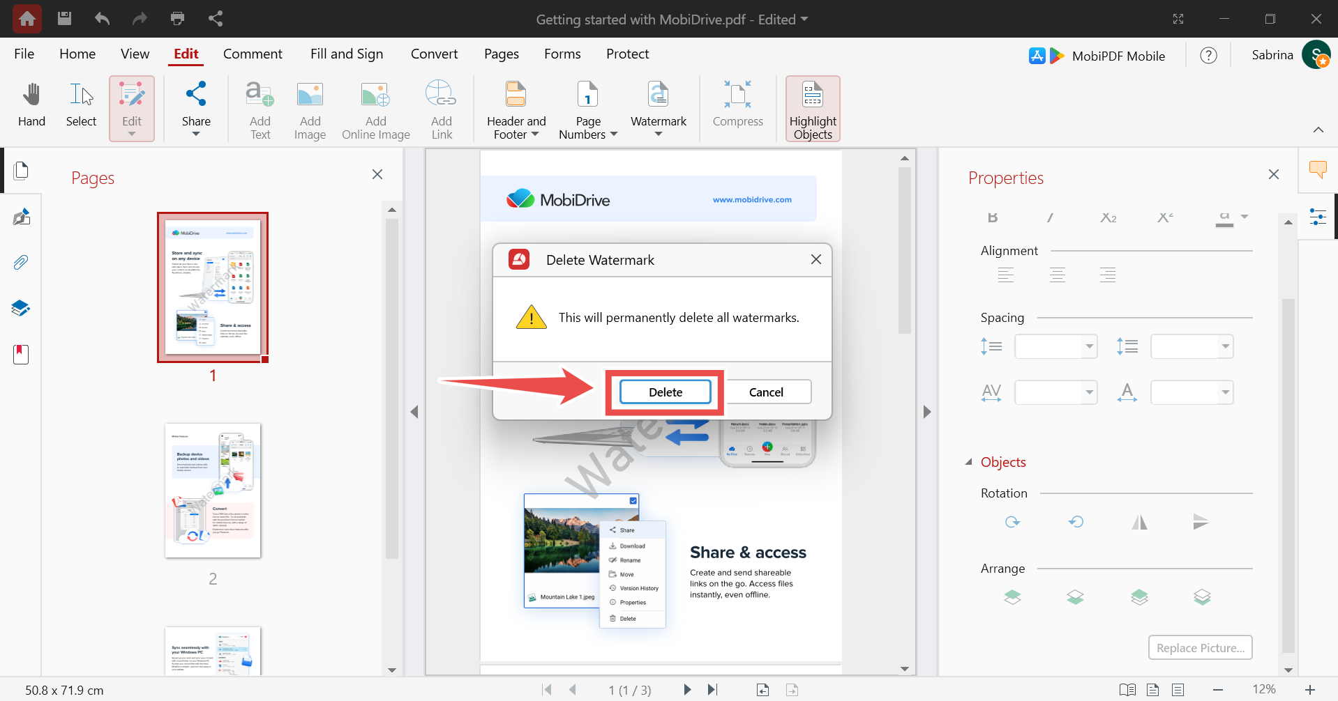Click Add Link tool
This screenshot has height=701, width=1338.
(441, 109)
